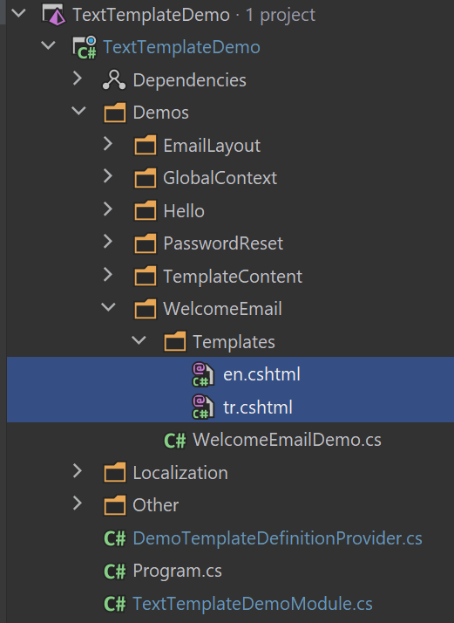The width and height of the screenshot is (454, 623).
Task: Collapse the WelcomeEmail folder
Action: 108,307
